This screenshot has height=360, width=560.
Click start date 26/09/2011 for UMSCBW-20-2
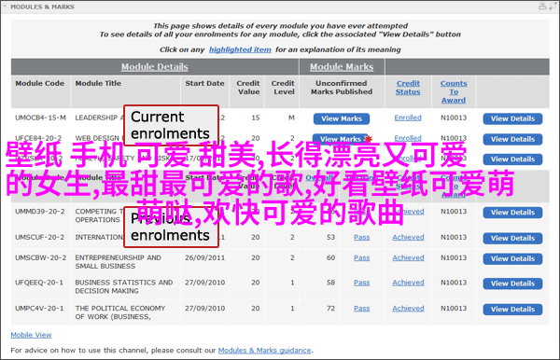[x=204, y=257]
